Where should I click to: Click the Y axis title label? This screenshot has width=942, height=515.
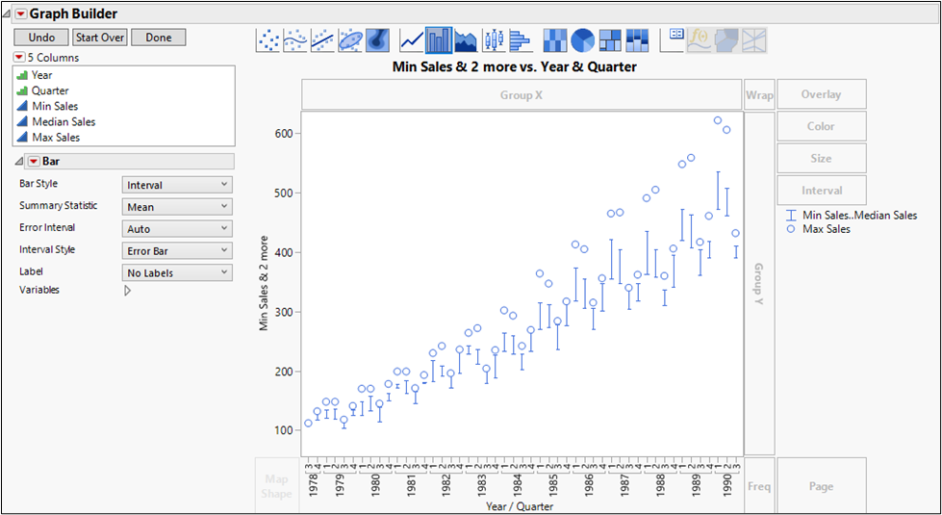264,283
